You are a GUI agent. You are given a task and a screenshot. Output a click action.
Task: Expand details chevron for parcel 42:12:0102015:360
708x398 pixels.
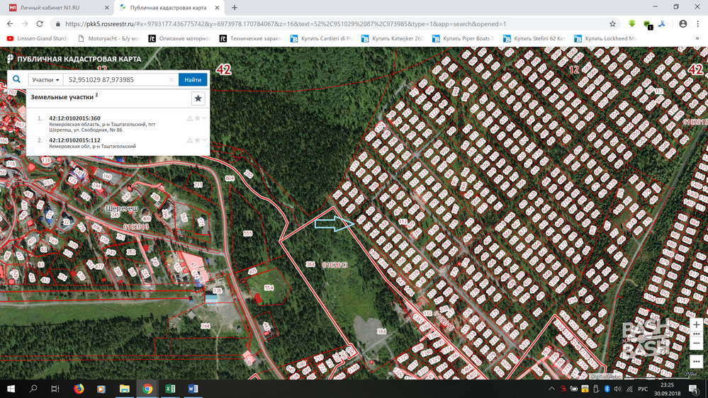click(205, 118)
